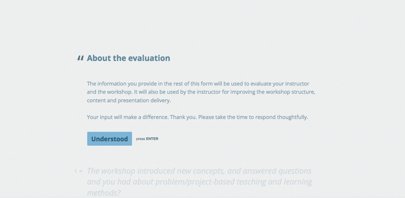Click the word 'methods?' in question 1
Screen dimensions: 405x198
click(x=104, y=192)
